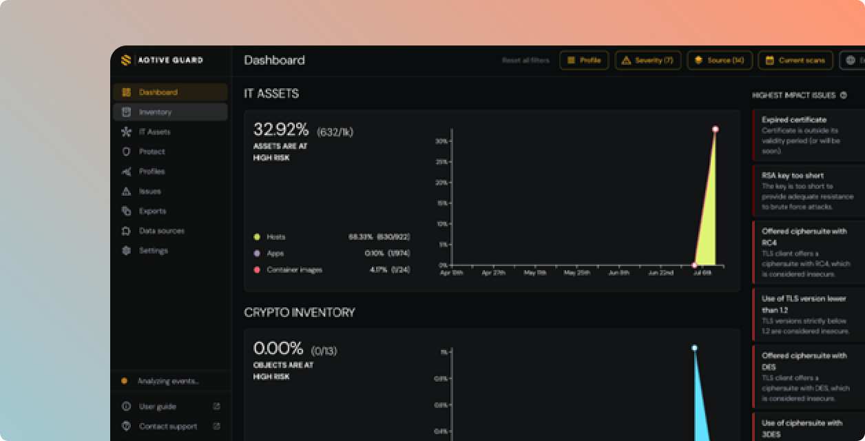Open the Contact support link
The width and height of the screenshot is (865, 441).
(170, 427)
